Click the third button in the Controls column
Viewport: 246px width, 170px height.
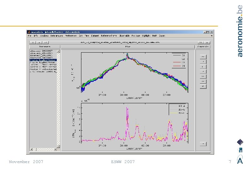point(203,67)
